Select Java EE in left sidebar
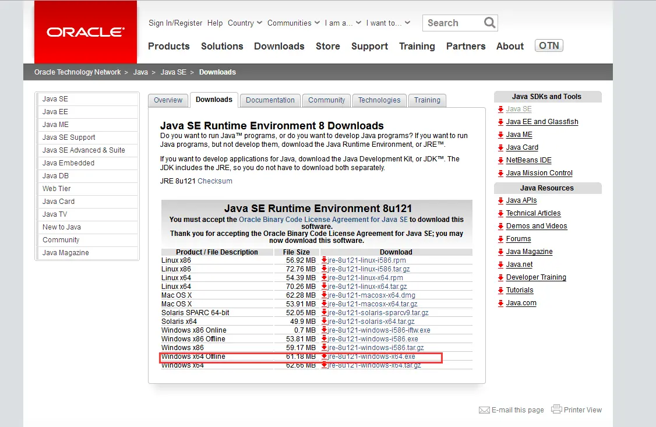This screenshot has width=656, height=427. [89, 112]
